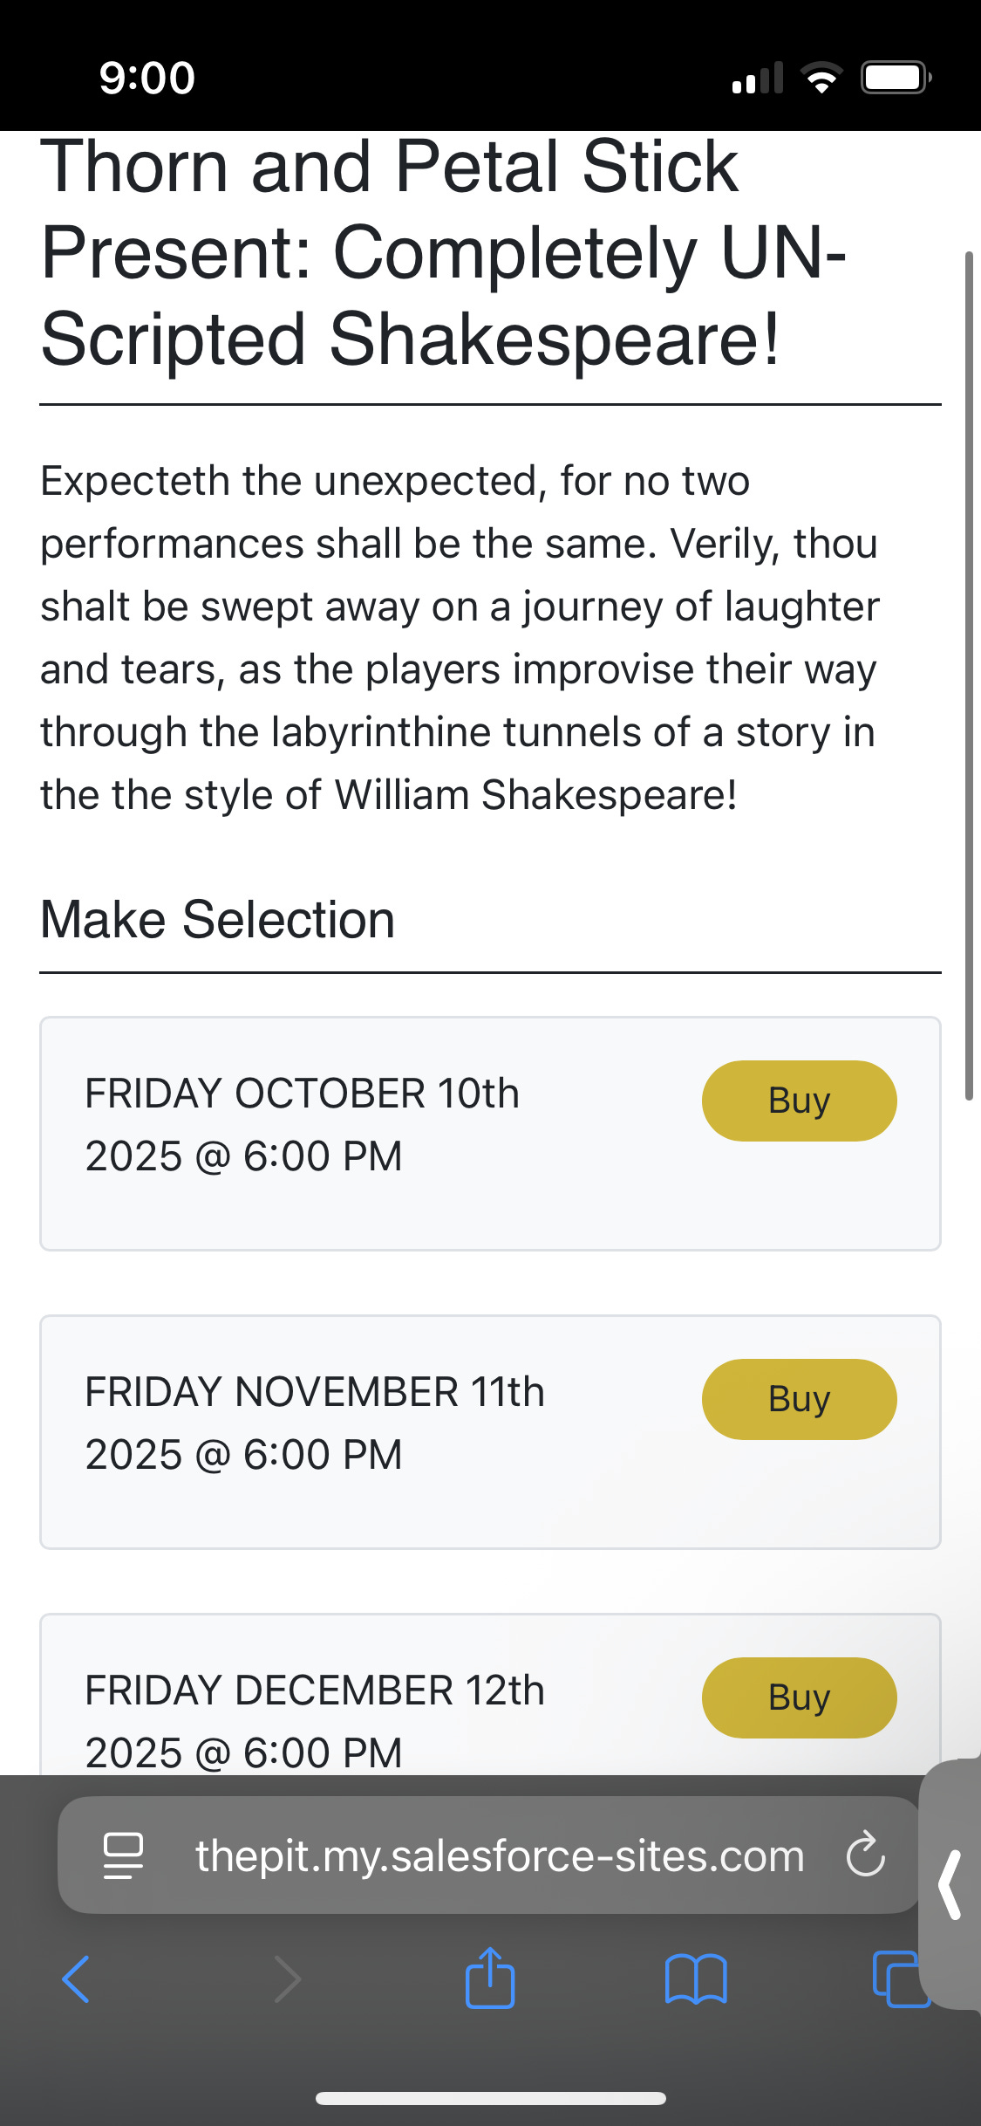981x2126 pixels.
Task: Tap the Safari back arrow
Action: point(77,1979)
